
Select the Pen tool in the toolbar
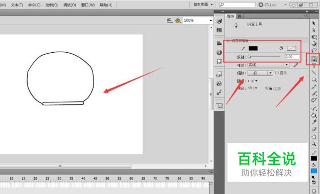[314, 59]
